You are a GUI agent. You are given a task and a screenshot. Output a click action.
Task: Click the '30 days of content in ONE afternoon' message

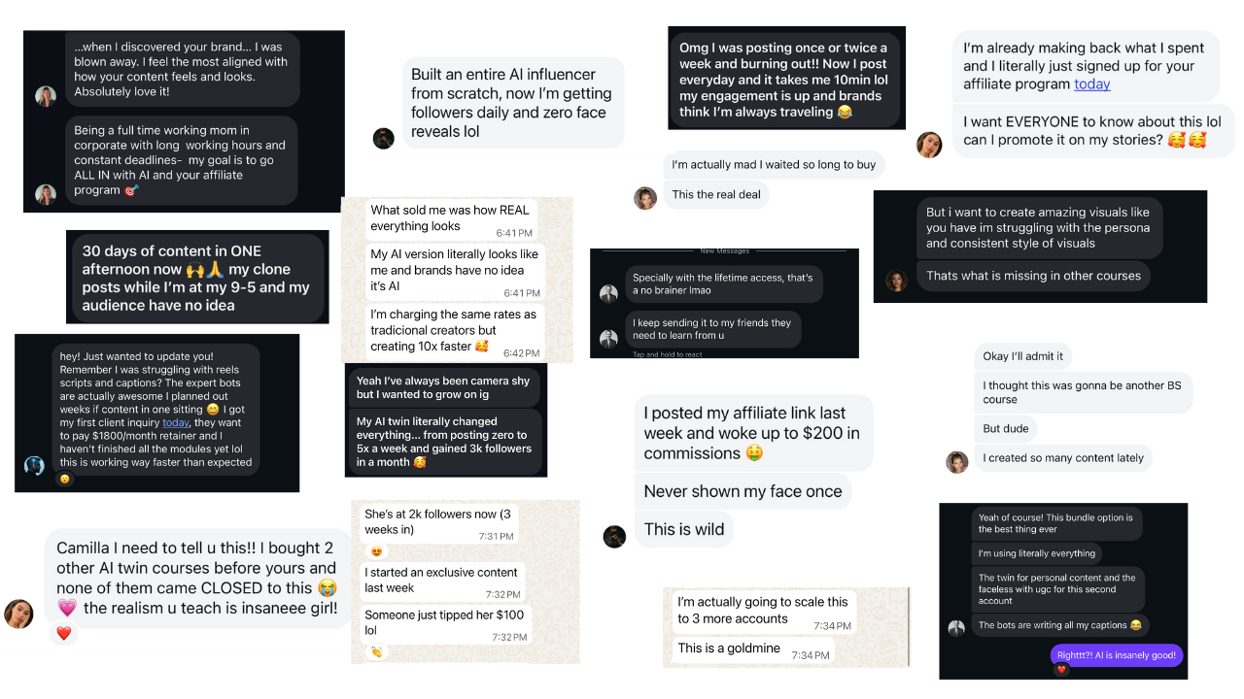(x=196, y=278)
